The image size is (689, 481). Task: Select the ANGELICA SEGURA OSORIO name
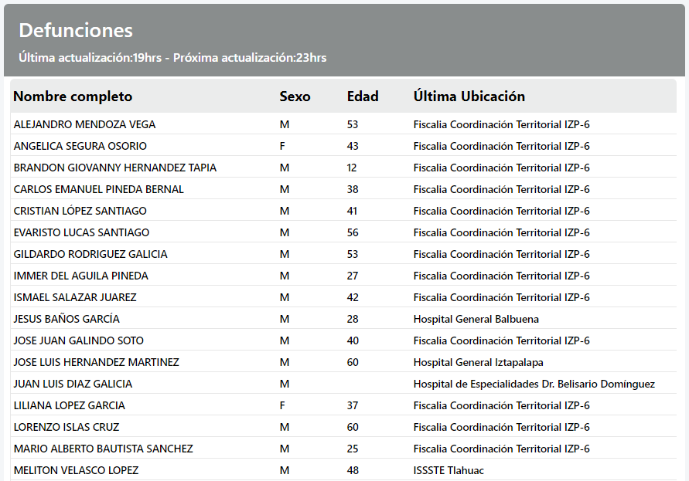(x=80, y=146)
